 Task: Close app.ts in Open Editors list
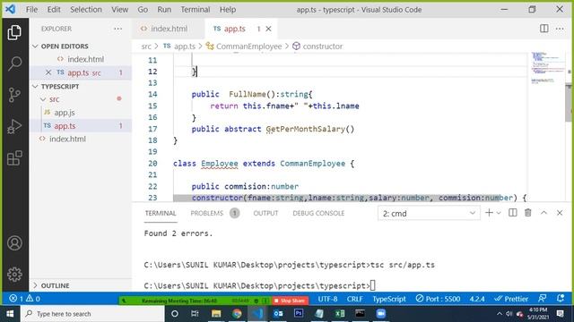(x=48, y=72)
